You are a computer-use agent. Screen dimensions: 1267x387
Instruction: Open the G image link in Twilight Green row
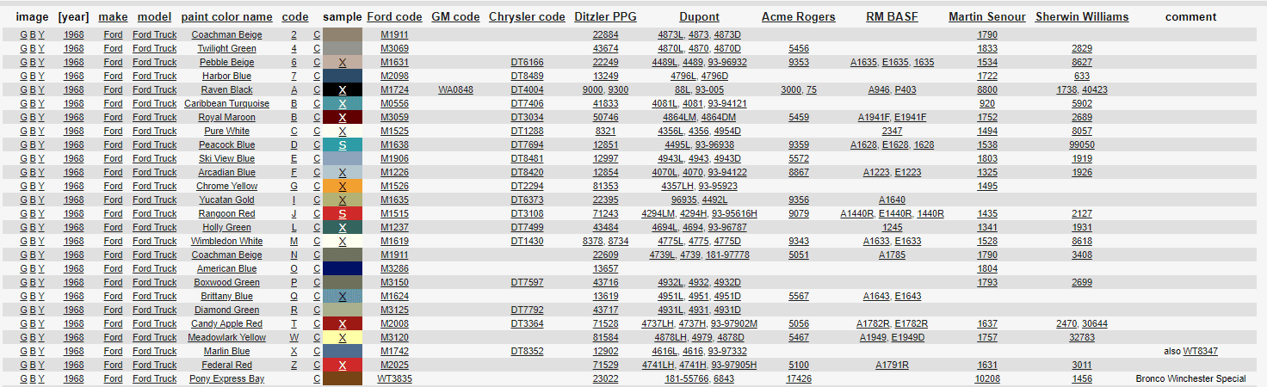(x=23, y=49)
